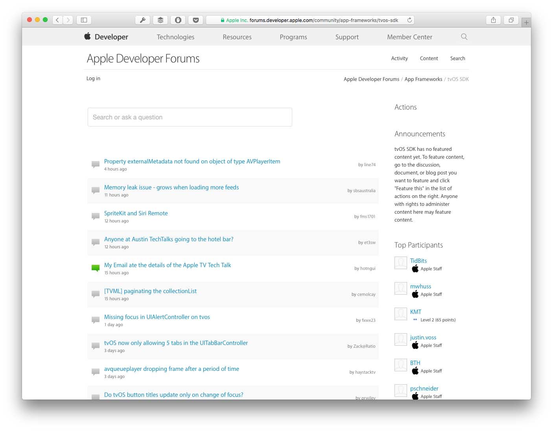
Task: Reload the page from address bar
Action: coord(409,20)
